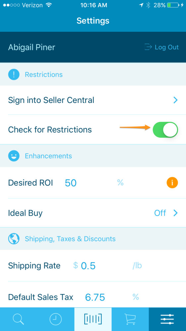Expand the Ideal Buy Off option

click(x=166, y=213)
